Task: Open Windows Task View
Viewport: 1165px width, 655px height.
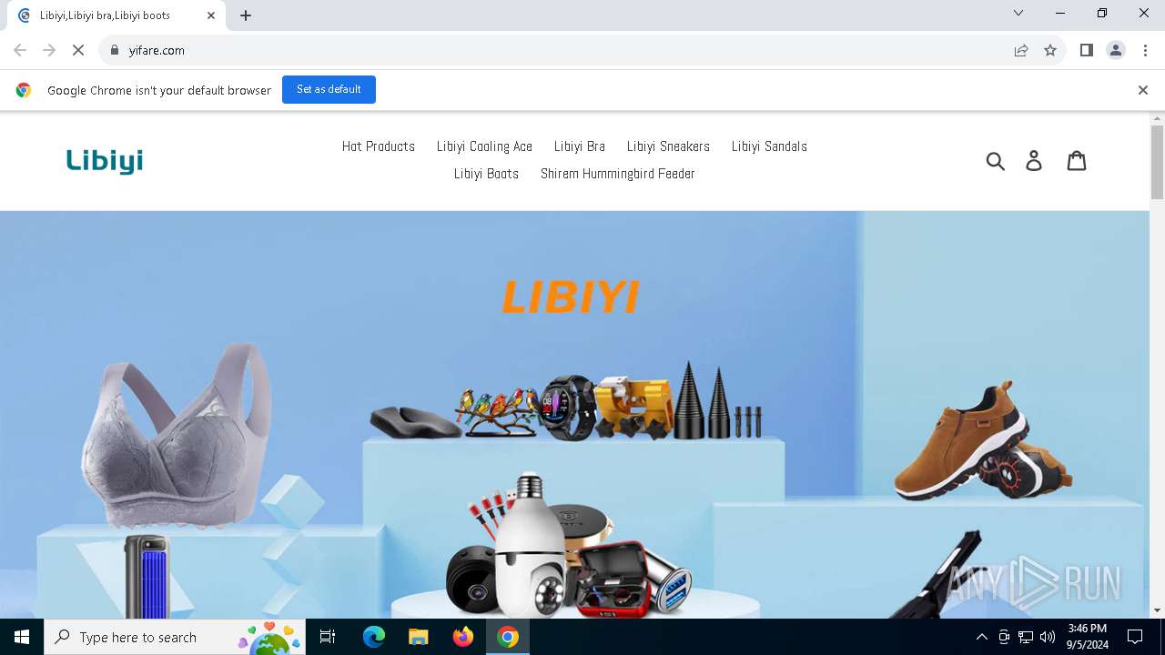Action: (328, 637)
